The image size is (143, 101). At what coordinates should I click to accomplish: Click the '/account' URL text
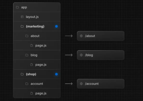(x=92, y=84)
